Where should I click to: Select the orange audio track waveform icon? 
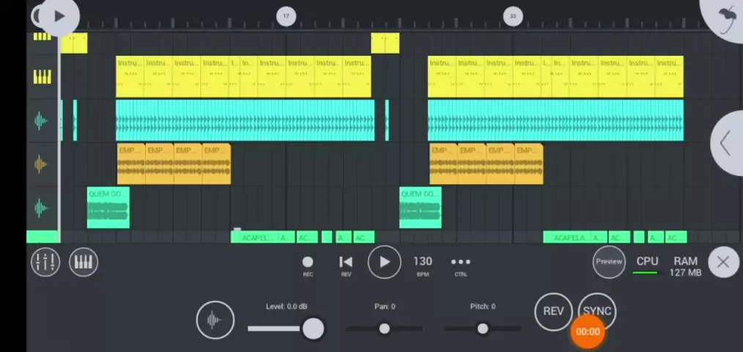[x=42, y=164]
